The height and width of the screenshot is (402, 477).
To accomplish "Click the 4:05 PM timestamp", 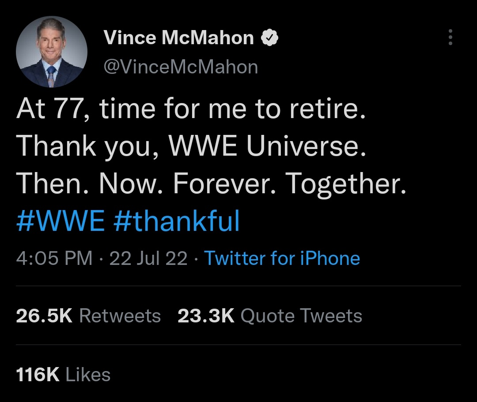I will (54, 258).
